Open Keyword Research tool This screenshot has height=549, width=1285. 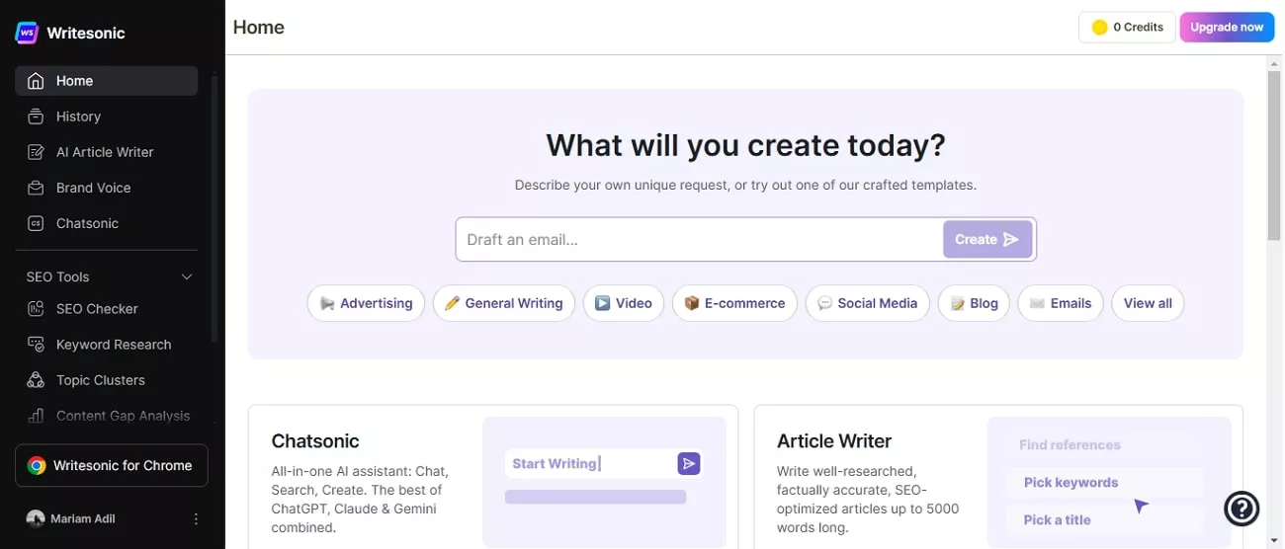pyautogui.click(x=113, y=345)
